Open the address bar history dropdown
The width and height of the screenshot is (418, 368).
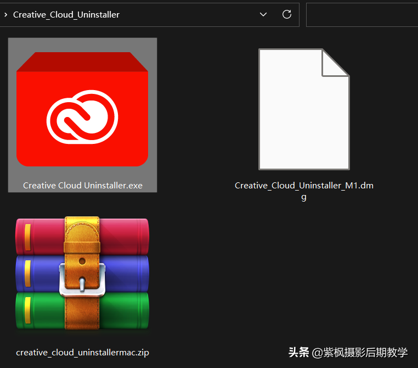[x=263, y=14]
